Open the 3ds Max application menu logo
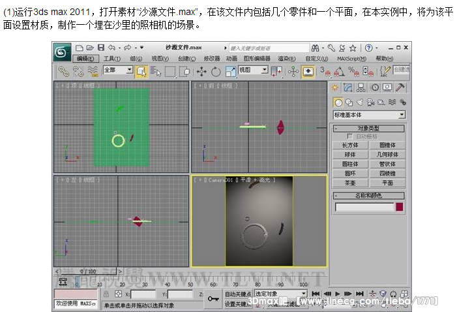Viewport: 457px width, 312px height. 62,52
